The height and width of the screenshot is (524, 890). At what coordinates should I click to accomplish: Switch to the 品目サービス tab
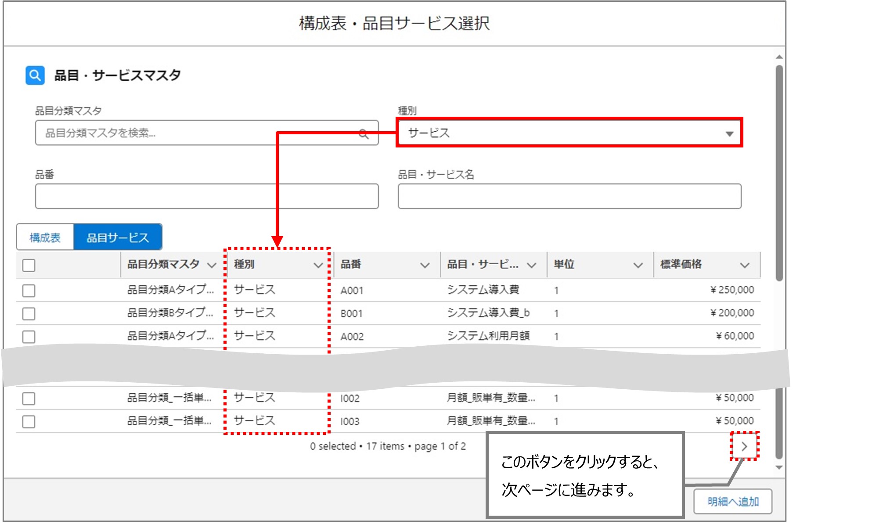[118, 237]
